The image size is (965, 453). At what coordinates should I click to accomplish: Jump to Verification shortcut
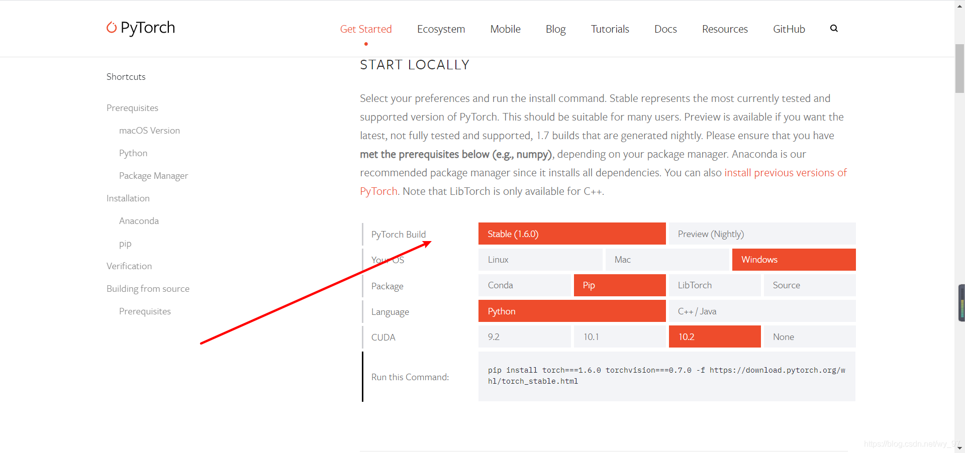129,266
